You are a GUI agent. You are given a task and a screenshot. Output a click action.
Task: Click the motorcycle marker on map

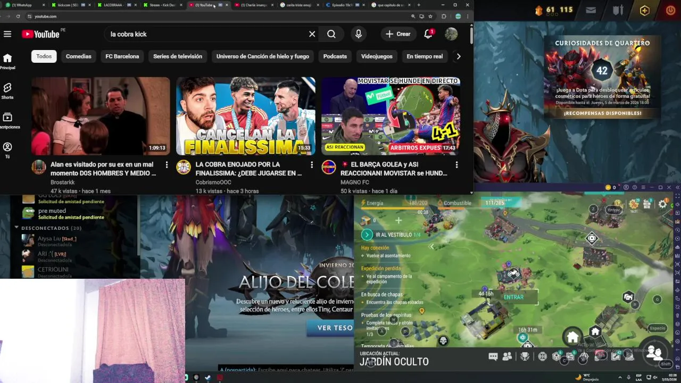(x=513, y=273)
